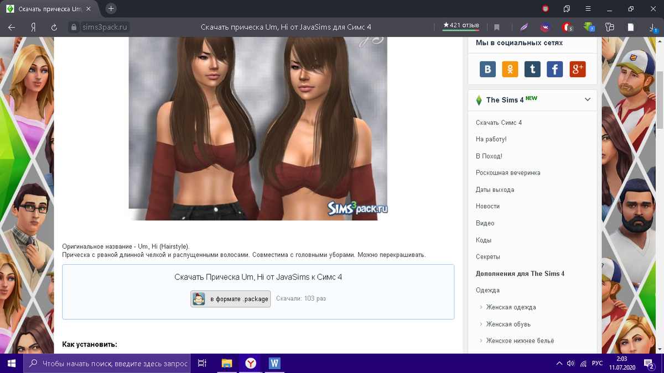Click the padlock site security icon
Viewport: 664px width, 373px height.
coord(74,27)
